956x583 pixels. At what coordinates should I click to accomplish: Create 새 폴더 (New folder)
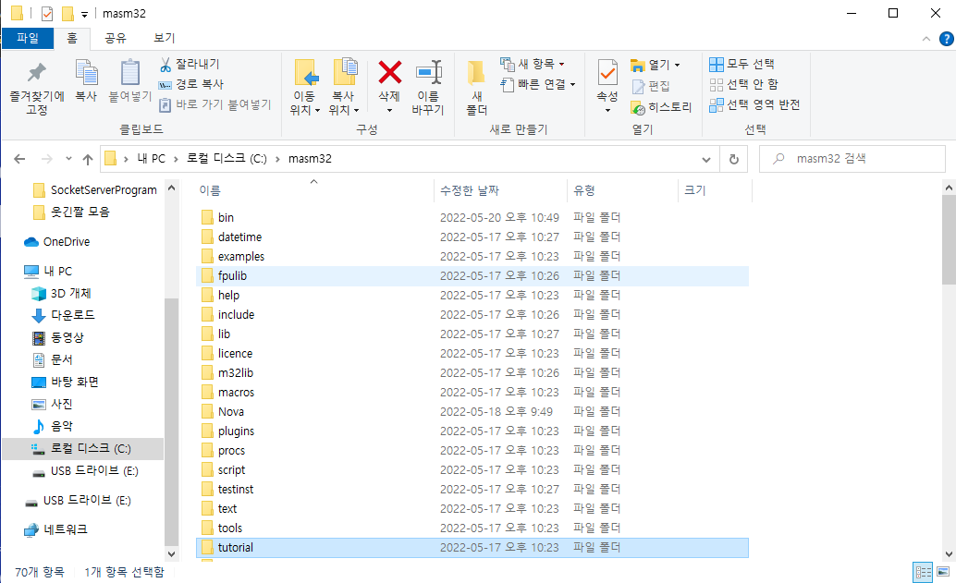click(477, 89)
